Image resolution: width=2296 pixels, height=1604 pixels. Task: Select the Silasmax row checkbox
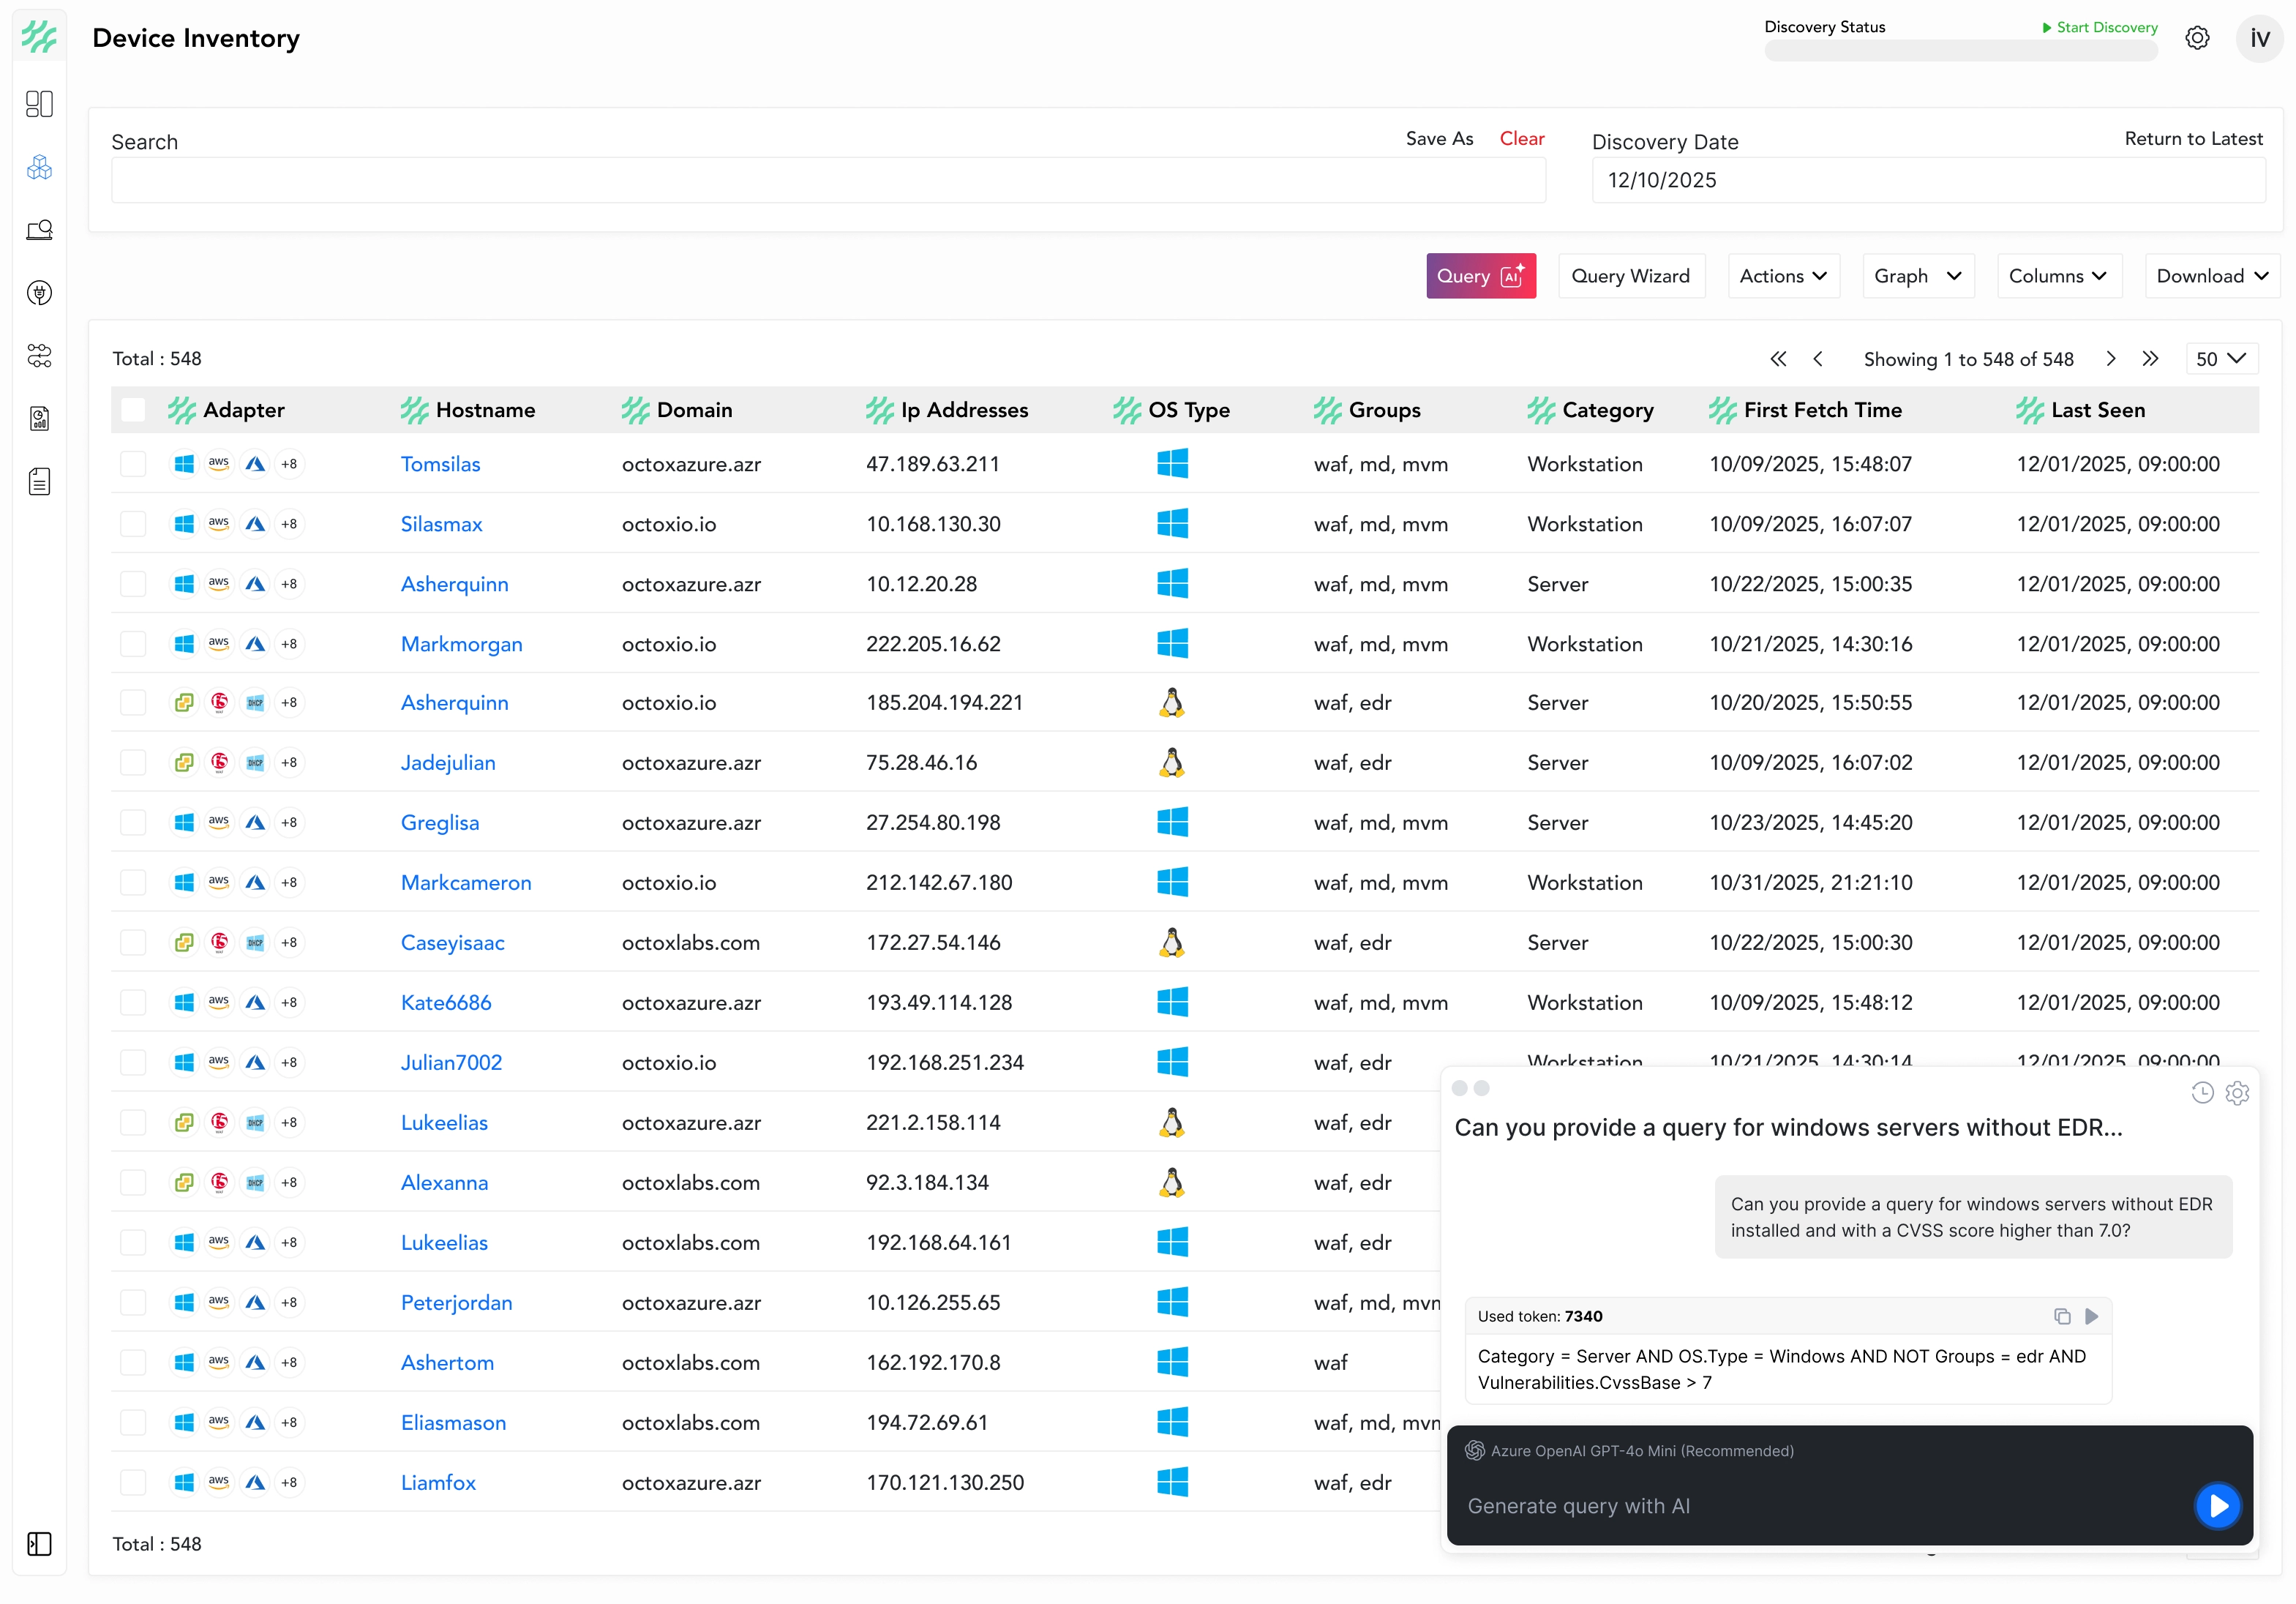(133, 524)
